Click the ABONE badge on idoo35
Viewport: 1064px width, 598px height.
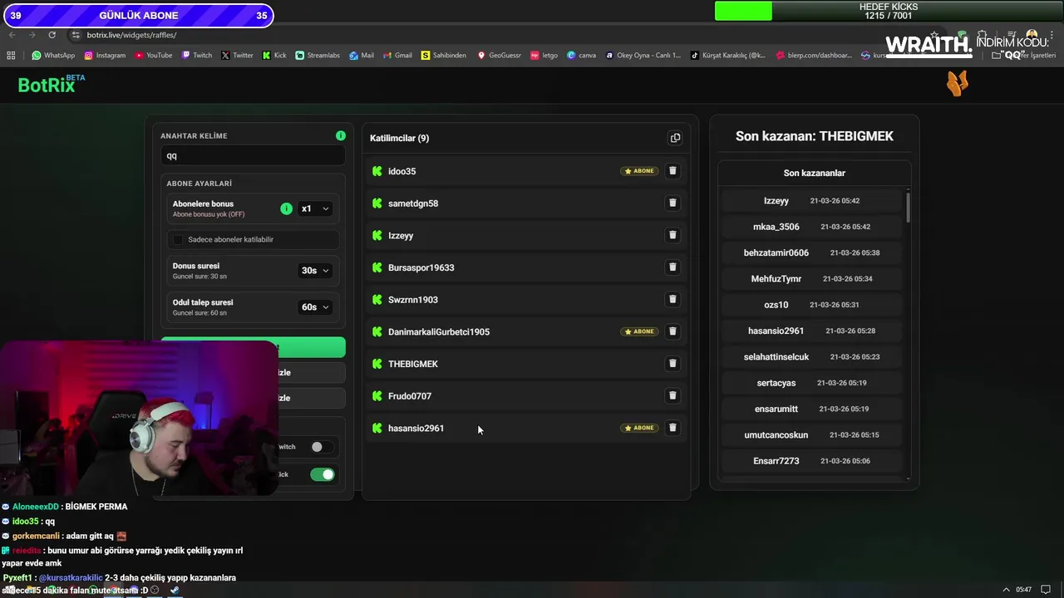point(639,171)
